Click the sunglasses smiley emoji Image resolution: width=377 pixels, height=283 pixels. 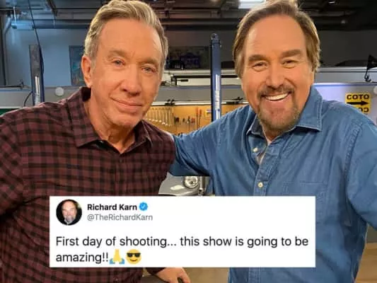pyautogui.click(x=134, y=257)
